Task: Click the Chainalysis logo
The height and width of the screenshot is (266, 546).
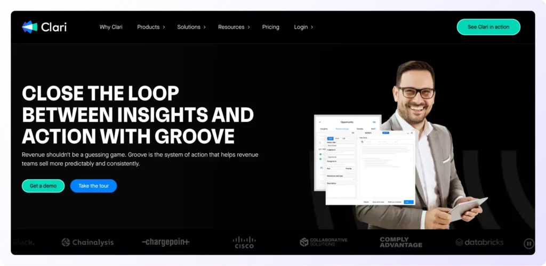Action: (x=87, y=243)
